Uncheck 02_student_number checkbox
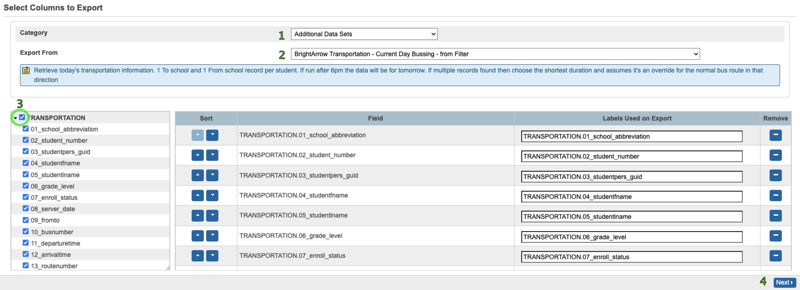Image resolution: width=800 pixels, height=290 pixels. [x=26, y=140]
